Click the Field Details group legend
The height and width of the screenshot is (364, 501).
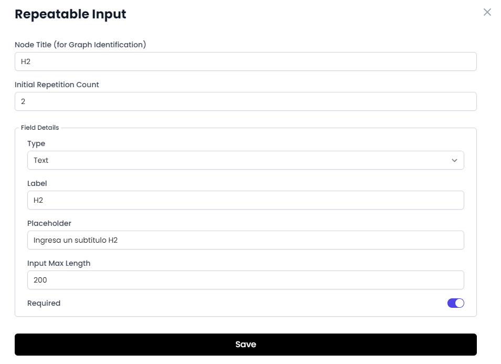[40, 128]
